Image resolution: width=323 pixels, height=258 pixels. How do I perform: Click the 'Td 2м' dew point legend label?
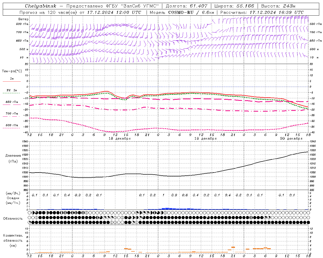(x=12, y=90)
